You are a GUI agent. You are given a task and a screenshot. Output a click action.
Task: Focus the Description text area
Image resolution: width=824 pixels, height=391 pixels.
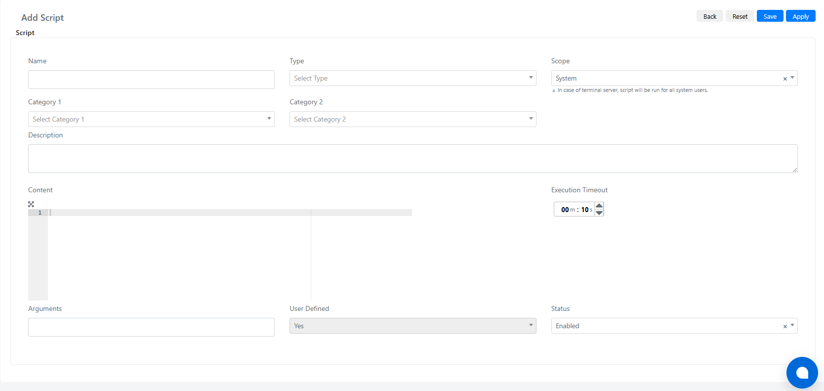coord(412,159)
